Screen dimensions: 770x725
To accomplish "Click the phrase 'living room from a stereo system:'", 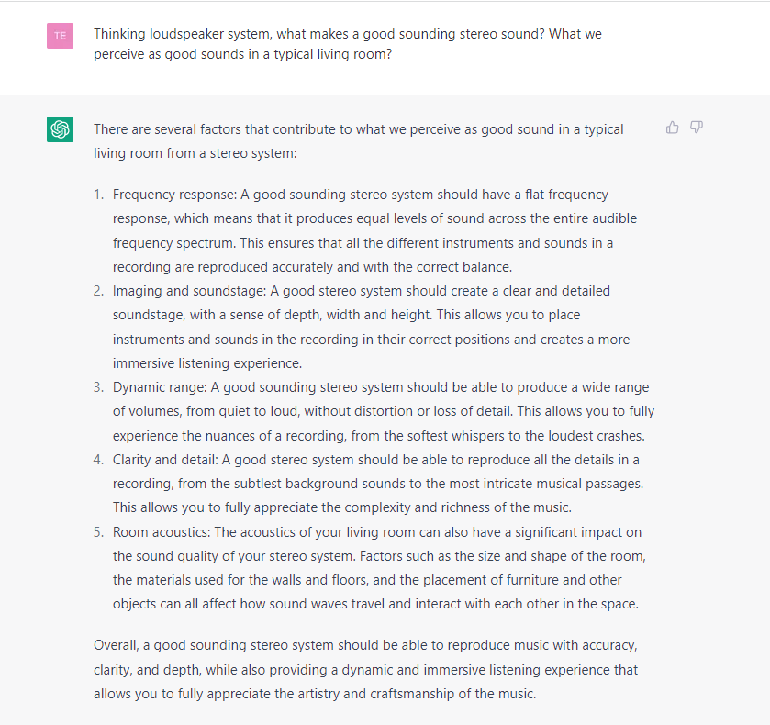I will 195,153.
